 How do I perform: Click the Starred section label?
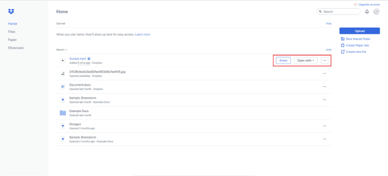coord(61,24)
